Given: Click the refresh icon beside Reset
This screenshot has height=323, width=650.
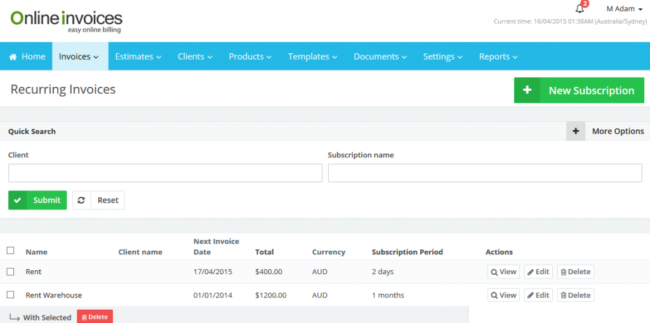Looking at the screenshot, I should (x=81, y=200).
